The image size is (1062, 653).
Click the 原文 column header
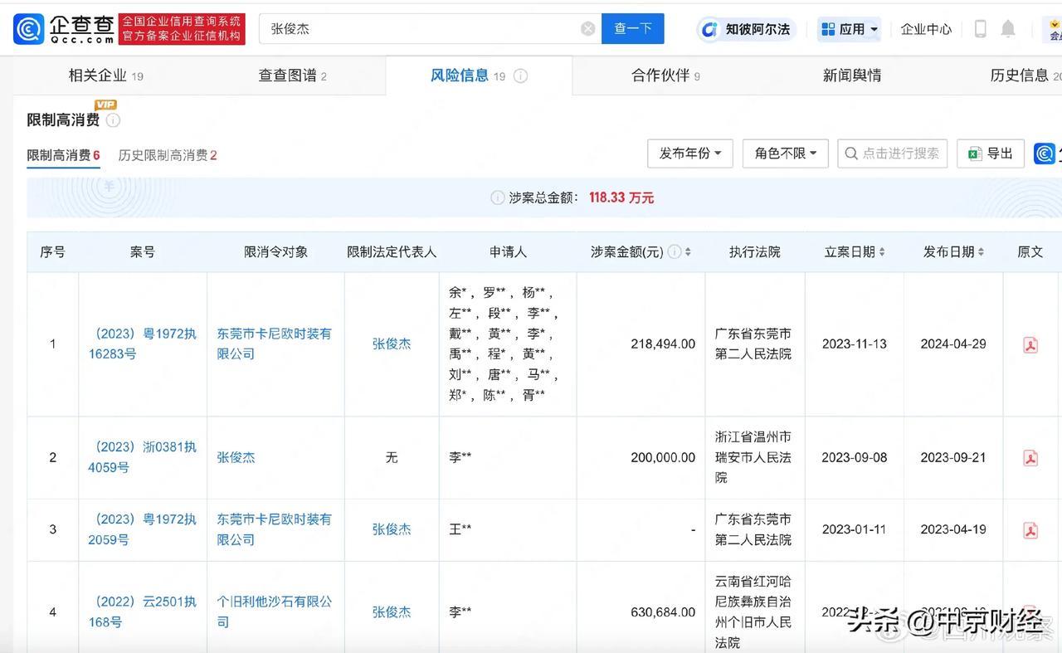click(x=1030, y=251)
